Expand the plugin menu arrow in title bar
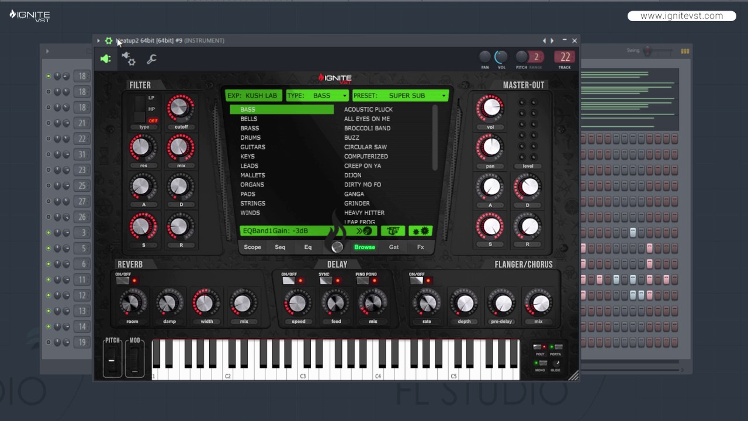 98,40
